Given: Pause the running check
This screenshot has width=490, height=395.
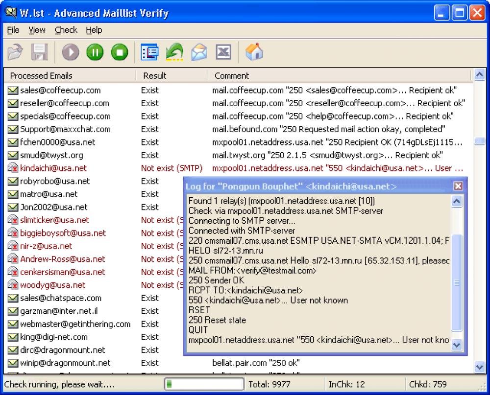Looking at the screenshot, I should 95,51.
